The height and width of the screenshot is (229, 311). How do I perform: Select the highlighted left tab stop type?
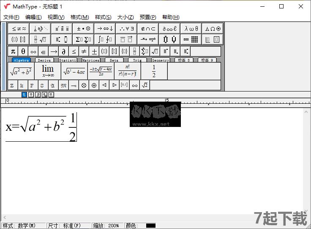[24, 95]
